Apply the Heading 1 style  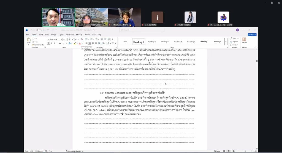(x=139, y=42)
